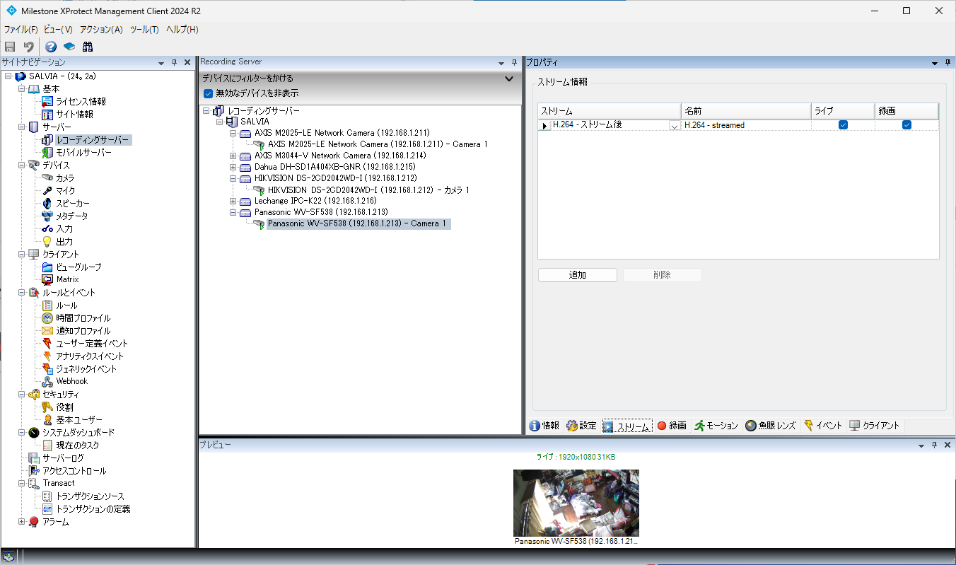
Task: Click H.264 - streamed name cell
Action: 747,125
